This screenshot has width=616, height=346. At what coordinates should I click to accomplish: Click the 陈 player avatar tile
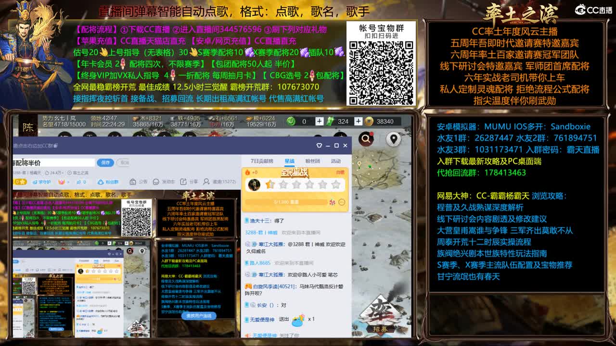[x=28, y=127]
